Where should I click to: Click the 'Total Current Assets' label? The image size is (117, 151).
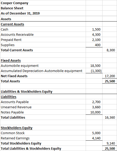[x=17, y=50]
